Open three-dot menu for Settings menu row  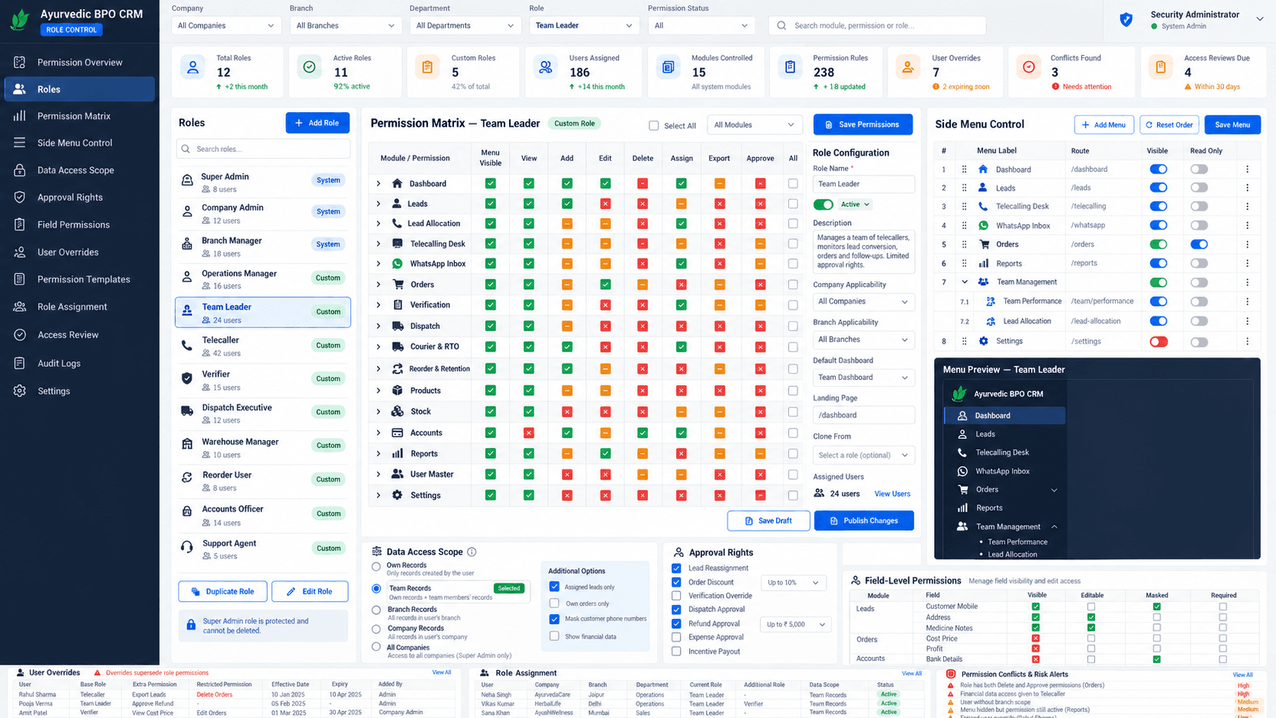pos(1248,341)
